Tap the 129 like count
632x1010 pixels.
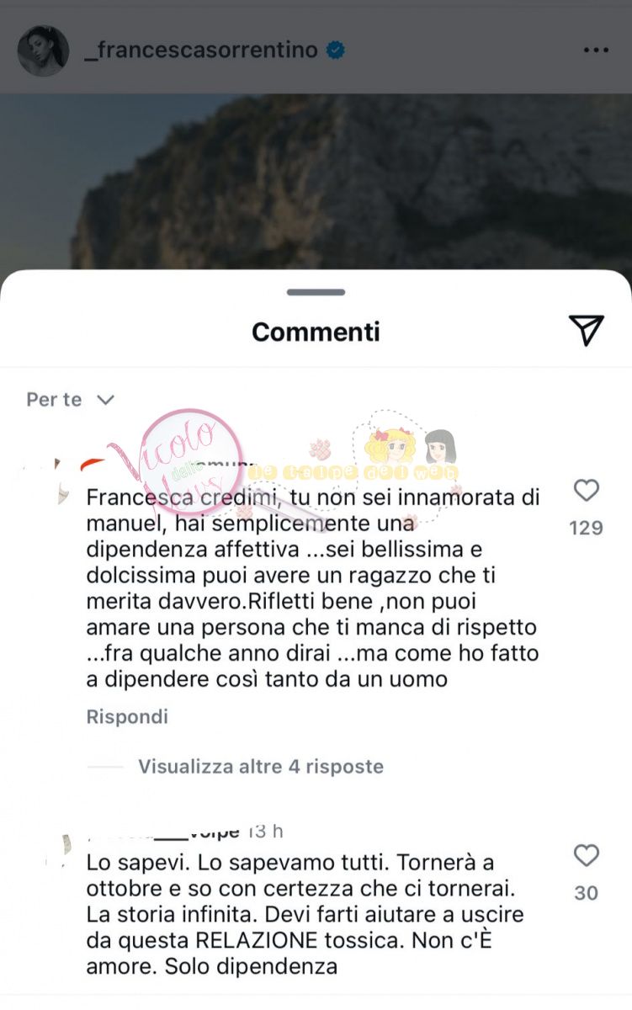coord(586,528)
